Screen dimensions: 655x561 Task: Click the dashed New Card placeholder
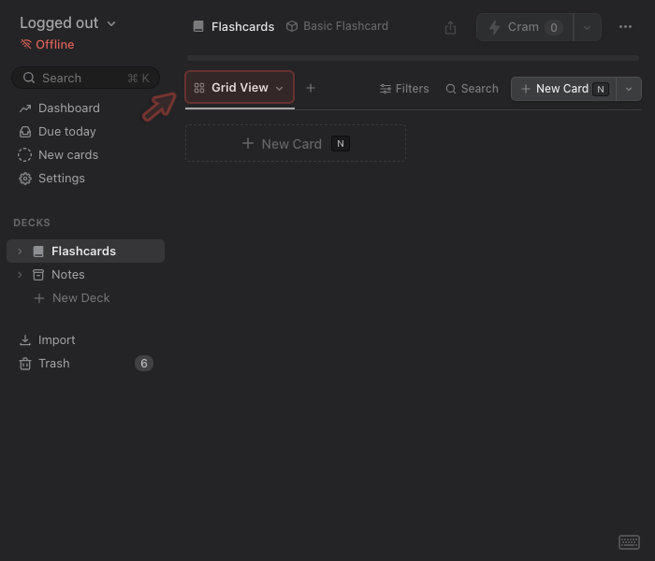pyautogui.click(x=295, y=144)
